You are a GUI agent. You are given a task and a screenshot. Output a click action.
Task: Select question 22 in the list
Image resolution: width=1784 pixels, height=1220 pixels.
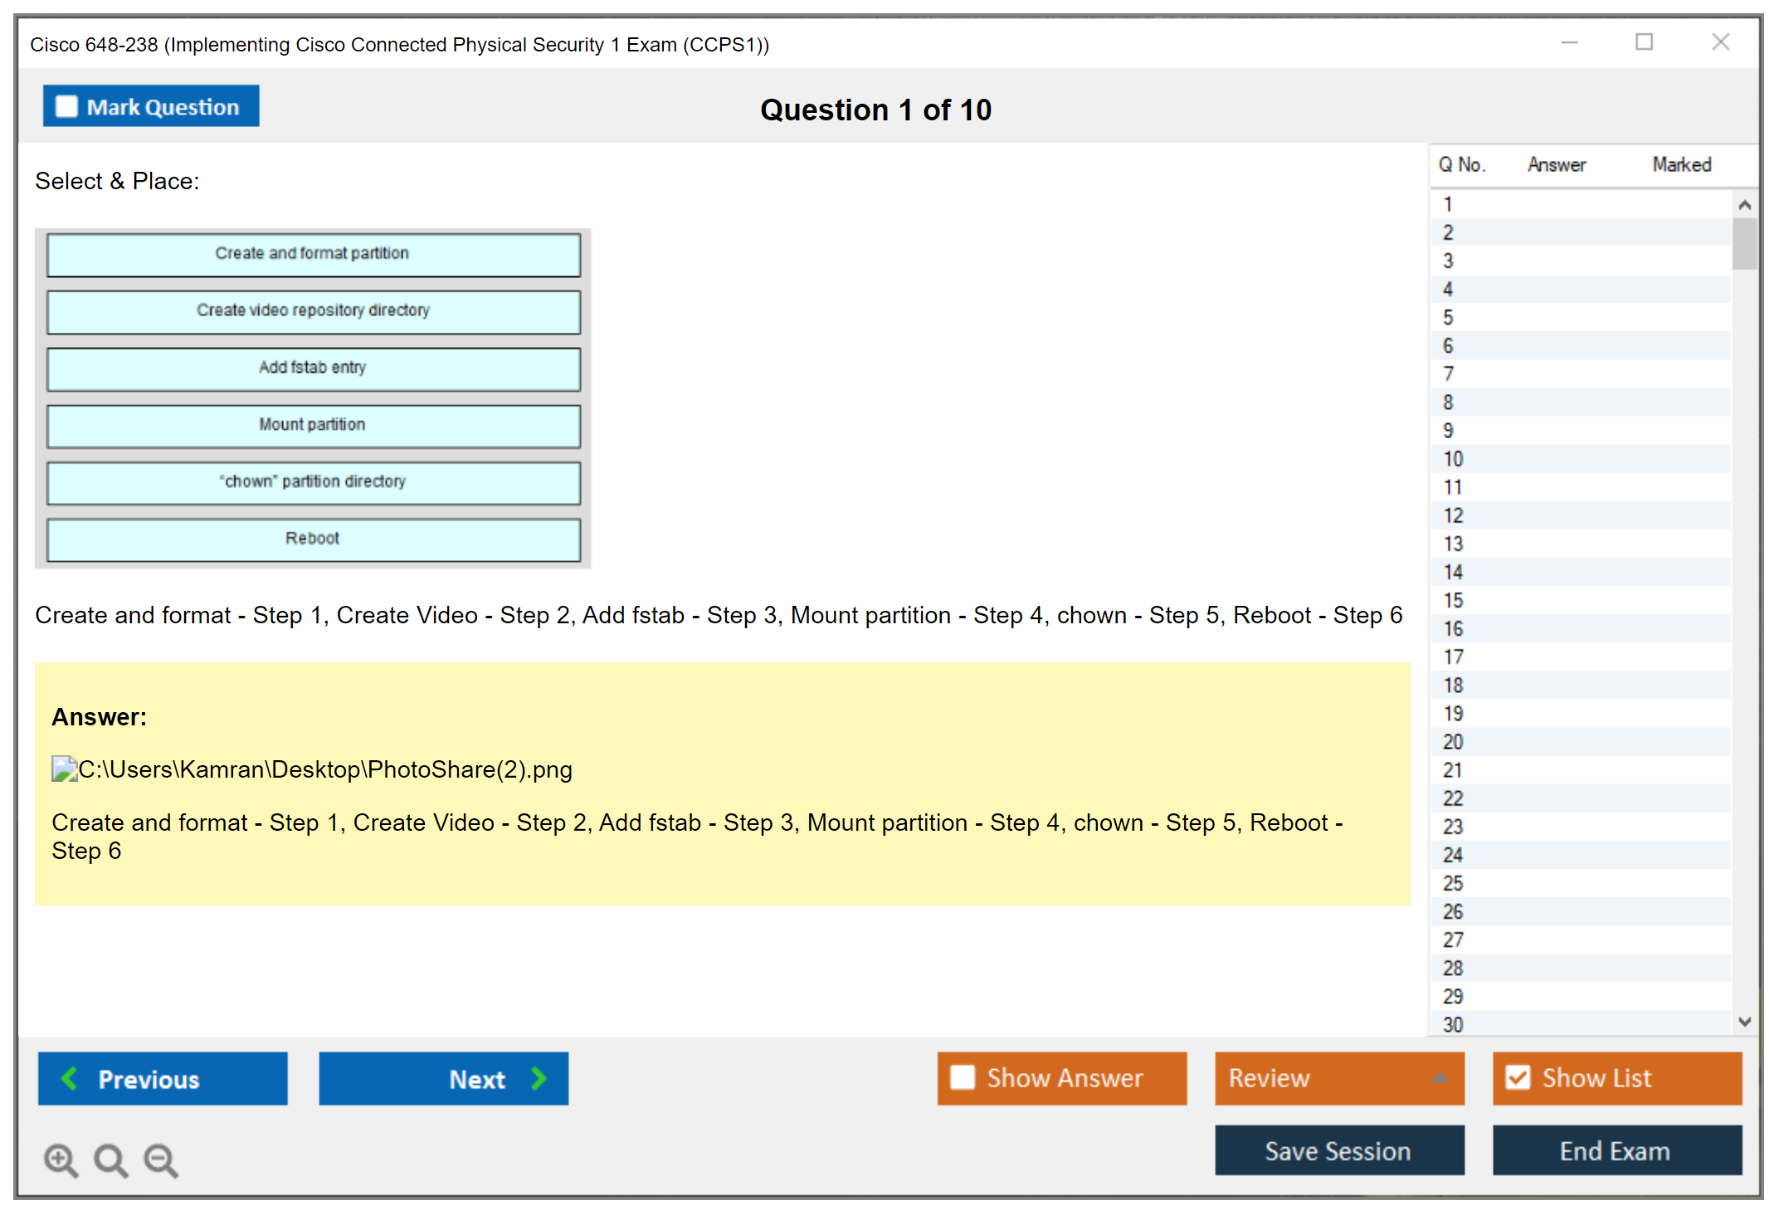1453,798
